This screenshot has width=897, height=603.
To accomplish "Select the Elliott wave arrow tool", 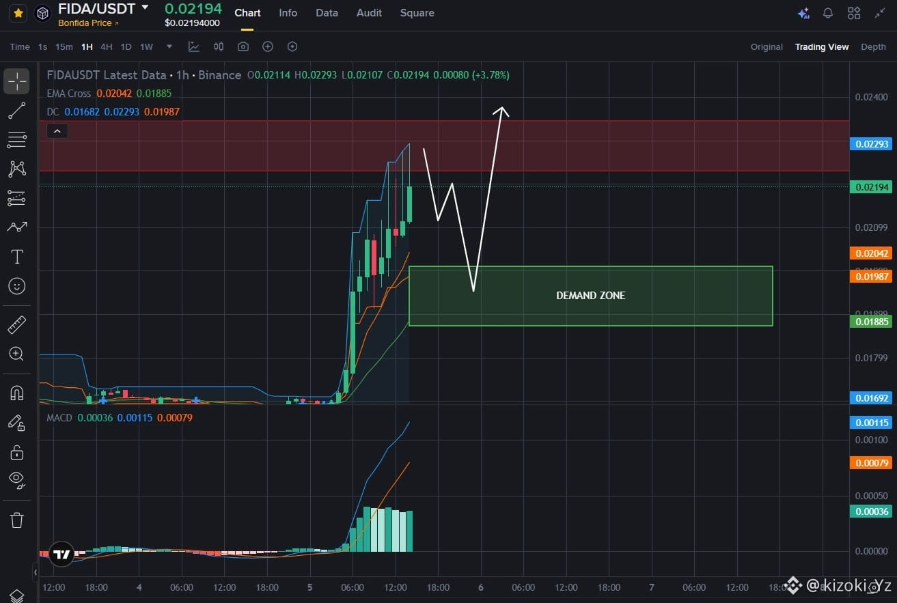I will [17, 227].
